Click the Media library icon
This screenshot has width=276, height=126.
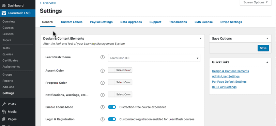point(4,112)
